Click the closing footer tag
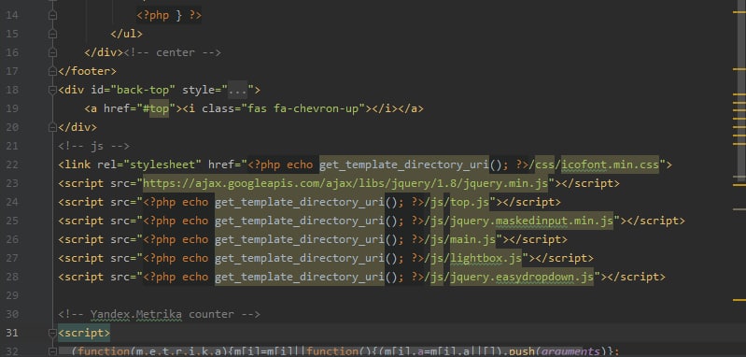This screenshot has height=357, width=746. tap(88, 71)
